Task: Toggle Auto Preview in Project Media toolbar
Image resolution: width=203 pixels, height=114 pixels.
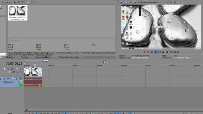Action: 23,2
